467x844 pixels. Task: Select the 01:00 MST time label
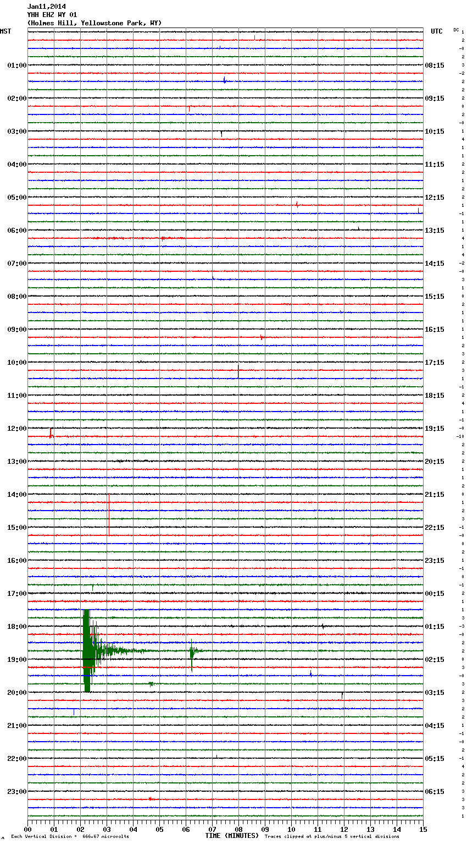click(x=16, y=65)
